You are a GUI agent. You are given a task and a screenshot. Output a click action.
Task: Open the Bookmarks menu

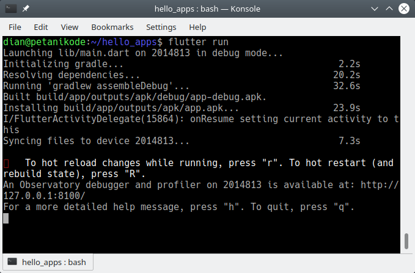tap(112, 27)
